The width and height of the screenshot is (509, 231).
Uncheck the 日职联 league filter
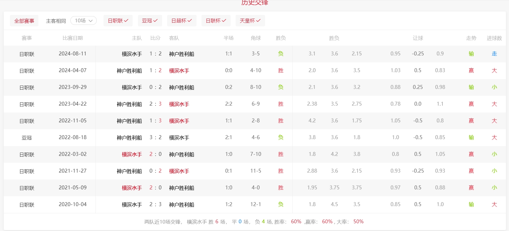118,21
